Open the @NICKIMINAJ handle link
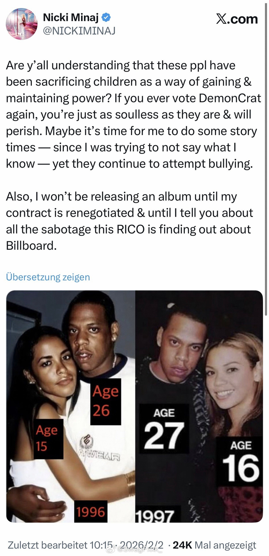The image size is (269, 556). [79, 31]
